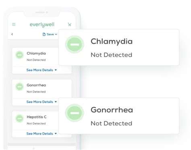Click the large Gonorrhea status circle icon
The height and width of the screenshot is (150, 191).
tap(75, 113)
